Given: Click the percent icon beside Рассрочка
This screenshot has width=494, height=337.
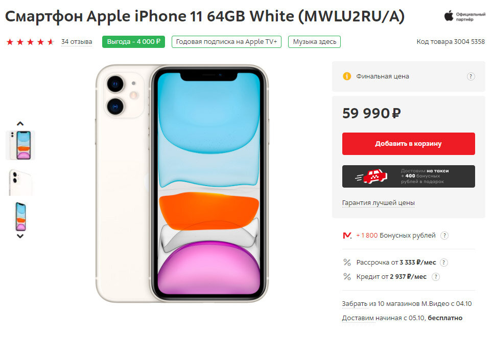Looking at the screenshot, I should click(347, 263).
